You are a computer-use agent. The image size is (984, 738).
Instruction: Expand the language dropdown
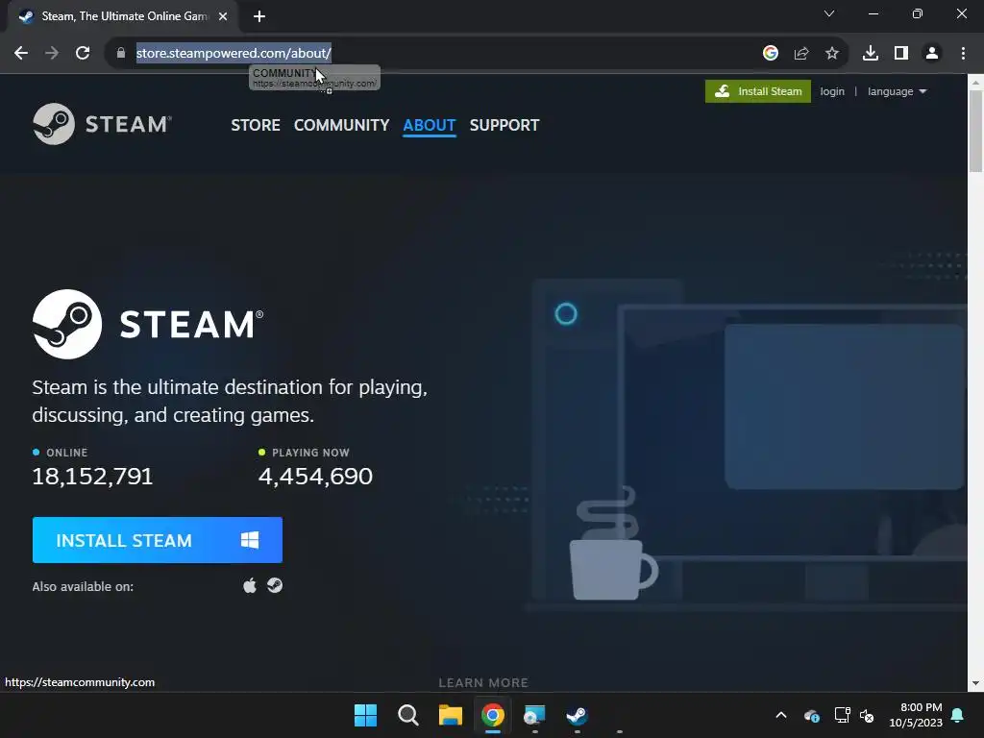pos(897,91)
